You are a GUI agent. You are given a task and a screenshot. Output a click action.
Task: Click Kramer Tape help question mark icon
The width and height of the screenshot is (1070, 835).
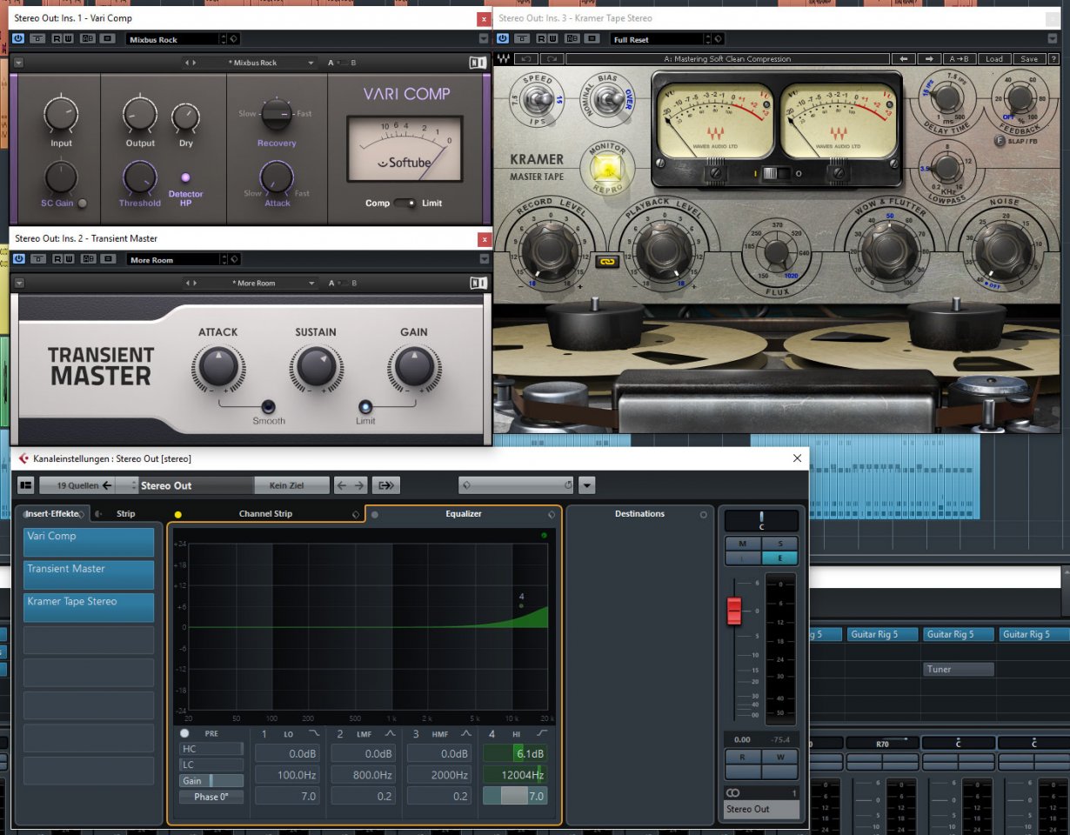tap(1053, 59)
